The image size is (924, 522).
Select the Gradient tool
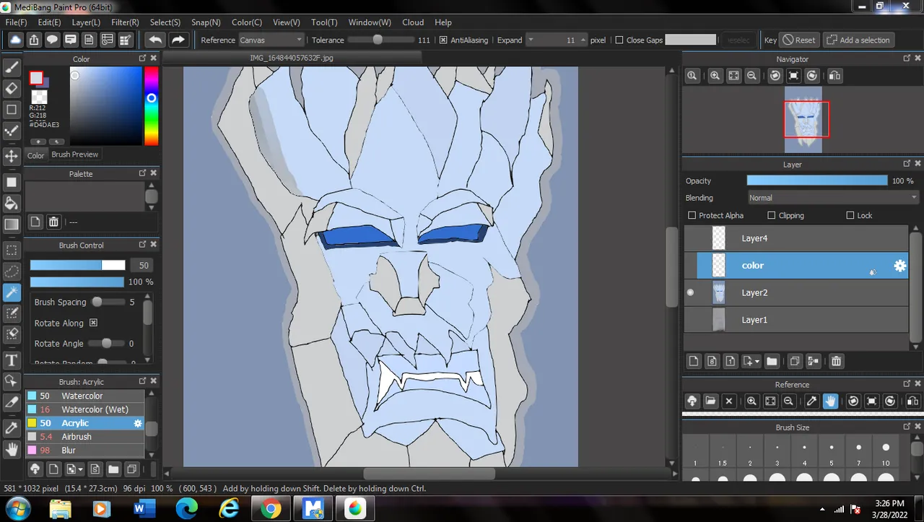coord(12,225)
